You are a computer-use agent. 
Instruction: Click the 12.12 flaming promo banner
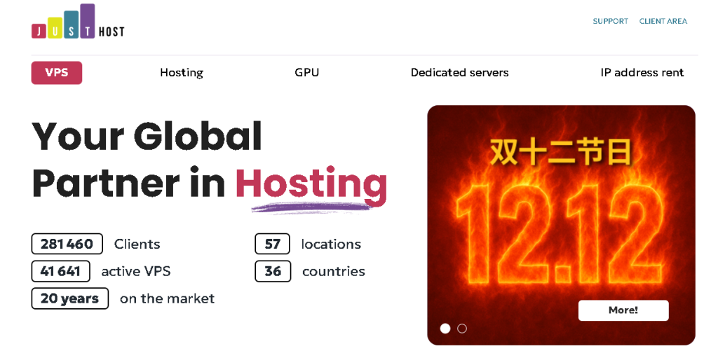coord(561,224)
